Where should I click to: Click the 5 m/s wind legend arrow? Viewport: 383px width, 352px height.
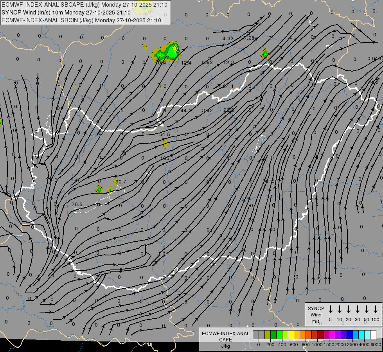click(330, 309)
